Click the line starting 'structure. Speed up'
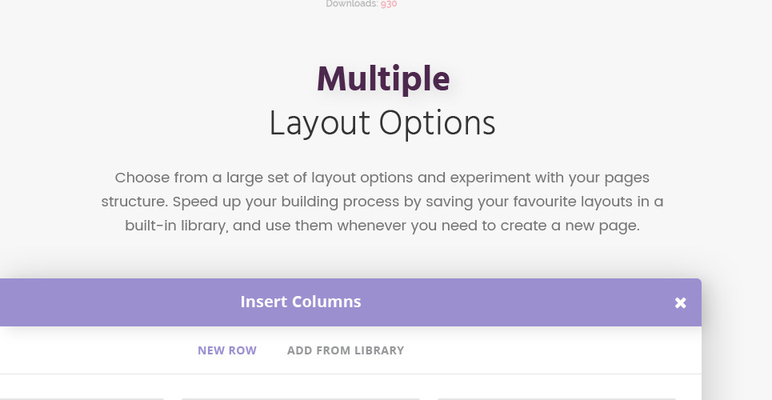The image size is (772, 400). (382, 202)
